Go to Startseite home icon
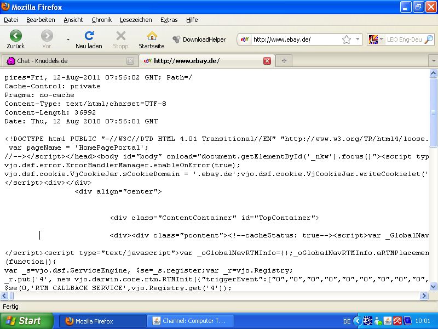Screen dimensions: 438x329 pos(152,39)
